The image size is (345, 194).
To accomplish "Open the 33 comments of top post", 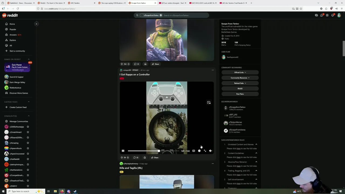I will pyautogui.click(x=136, y=64).
